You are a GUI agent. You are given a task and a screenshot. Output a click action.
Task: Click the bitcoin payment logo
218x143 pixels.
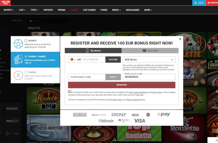pos(106,121)
